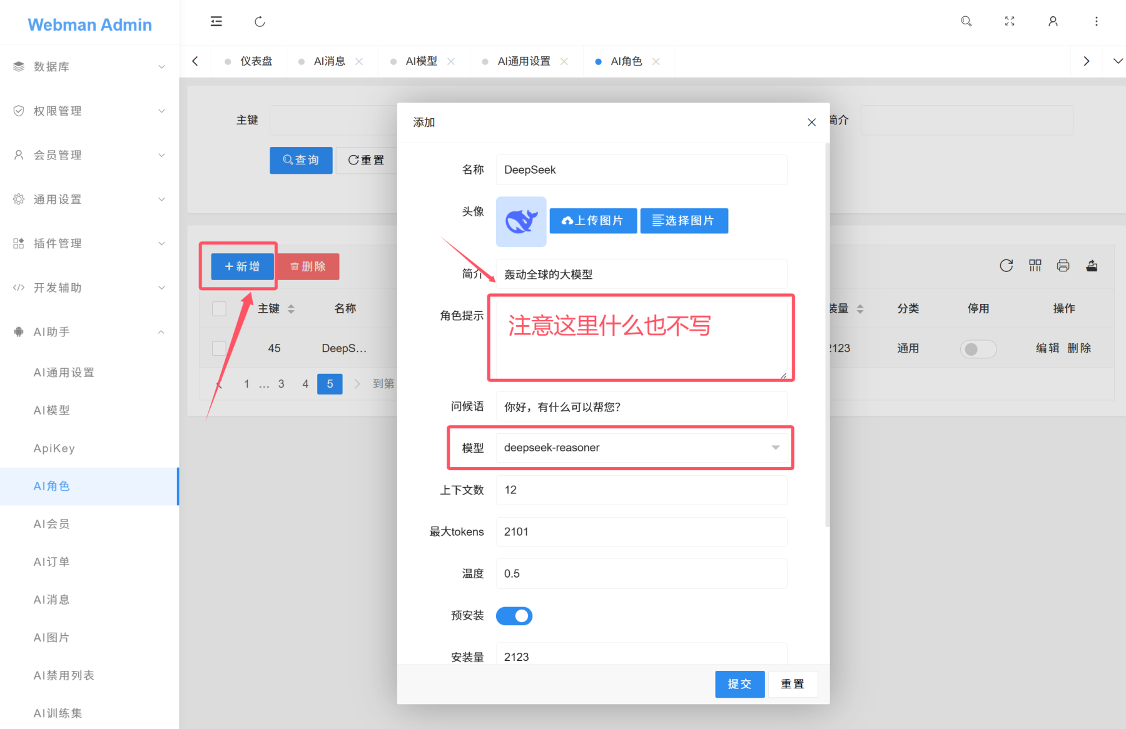Click the page refresh icon in top bar
1126x729 pixels.
260,22
